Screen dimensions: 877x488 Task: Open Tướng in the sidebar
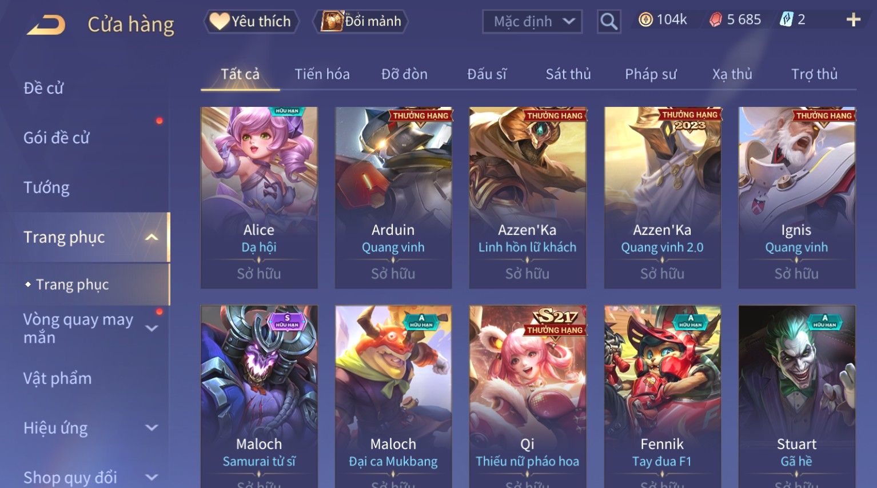click(46, 187)
